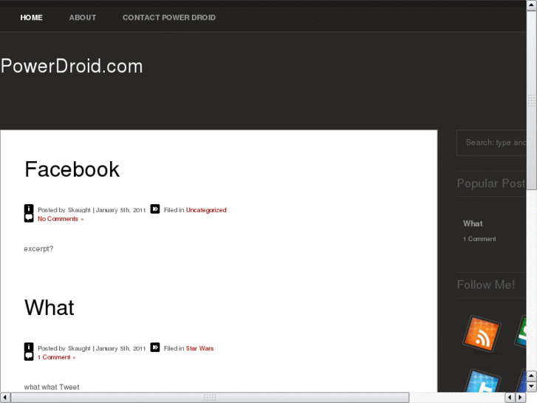Click the info icon beside Facebook post

pyautogui.click(x=29, y=209)
